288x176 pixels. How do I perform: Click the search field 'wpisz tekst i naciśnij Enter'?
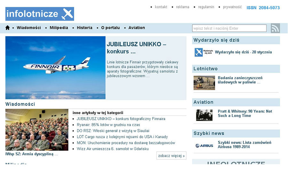coord(229,28)
